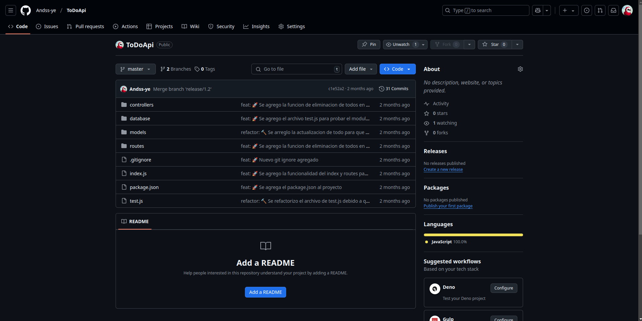Open Copilot chat icon in header
Screen dimensions: 642x321
point(538,10)
